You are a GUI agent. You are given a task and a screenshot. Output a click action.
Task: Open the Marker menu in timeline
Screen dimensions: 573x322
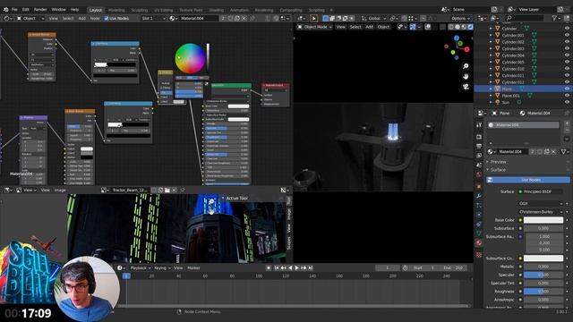point(193,268)
